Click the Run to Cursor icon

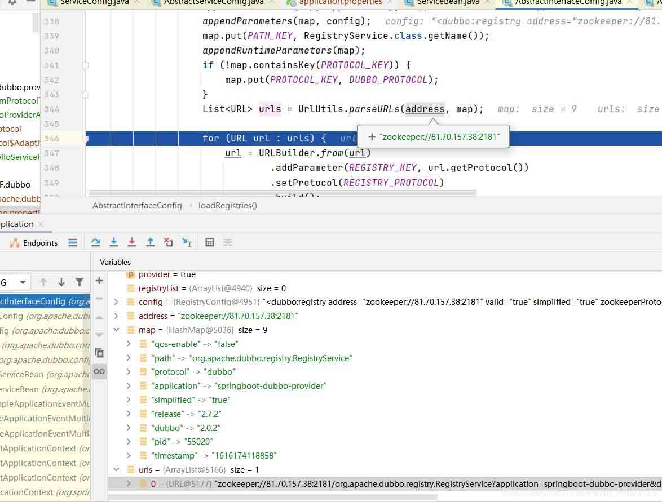pos(187,242)
